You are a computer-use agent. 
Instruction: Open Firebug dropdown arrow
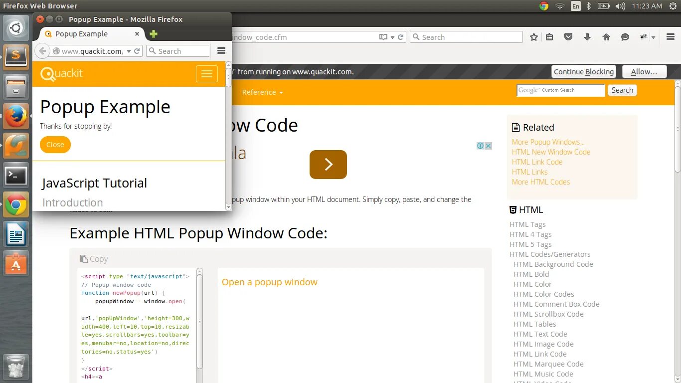pos(653,37)
